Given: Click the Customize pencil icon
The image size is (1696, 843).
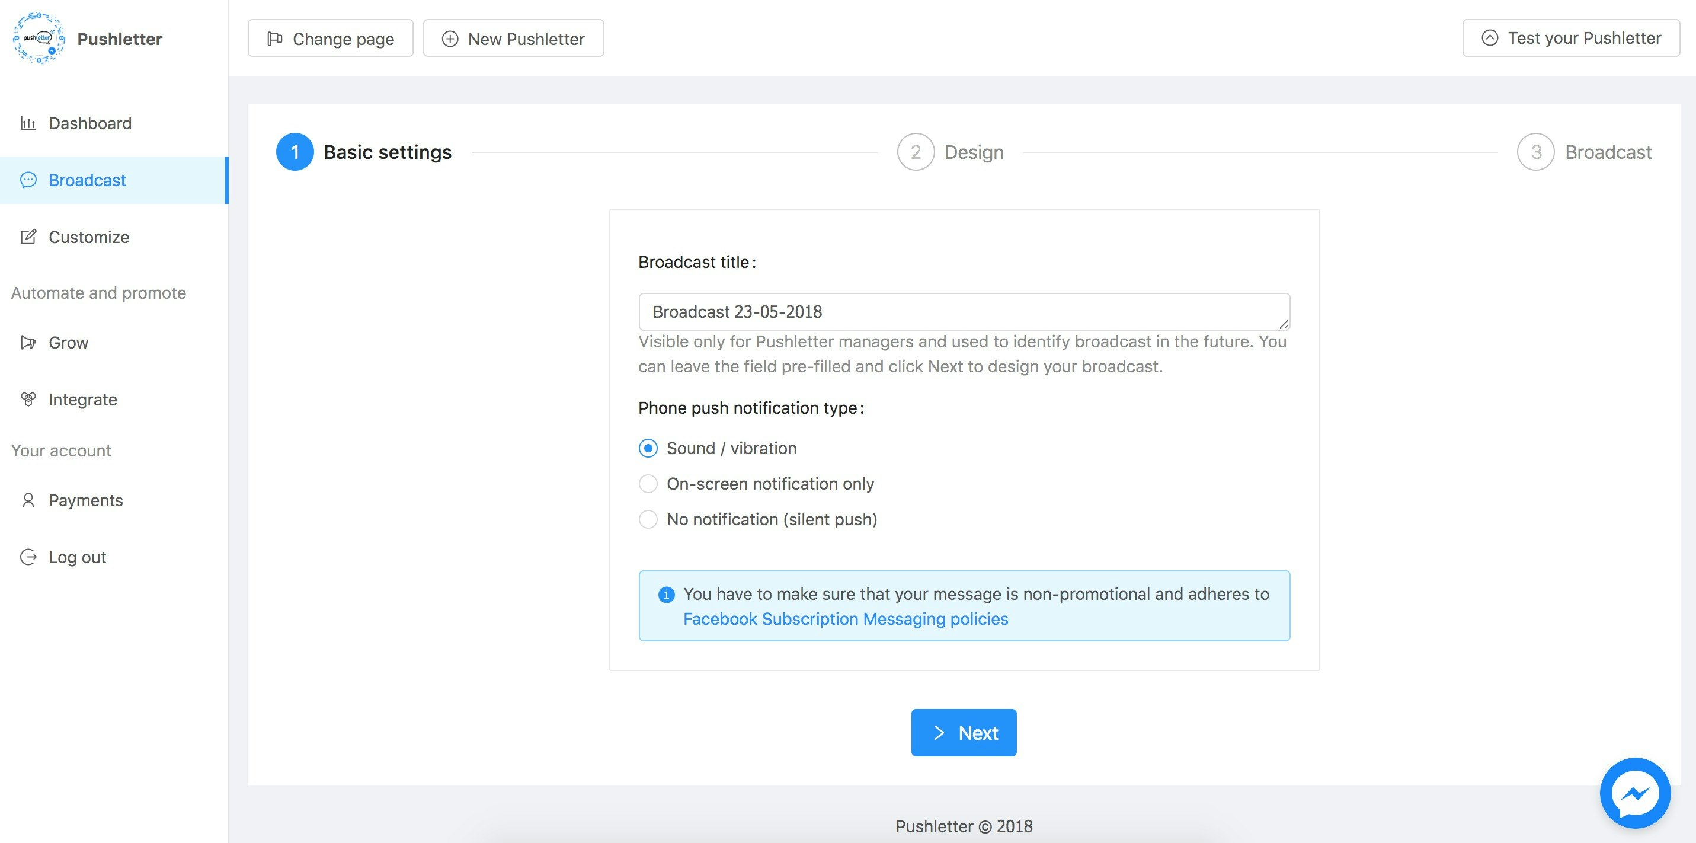Looking at the screenshot, I should (x=28, y=237).
